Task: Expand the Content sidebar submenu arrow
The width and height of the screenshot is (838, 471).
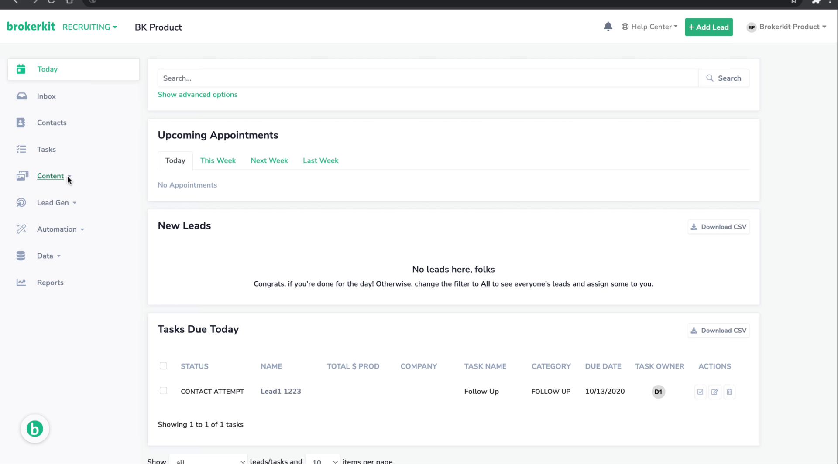Action: click(x=69, y=177)
